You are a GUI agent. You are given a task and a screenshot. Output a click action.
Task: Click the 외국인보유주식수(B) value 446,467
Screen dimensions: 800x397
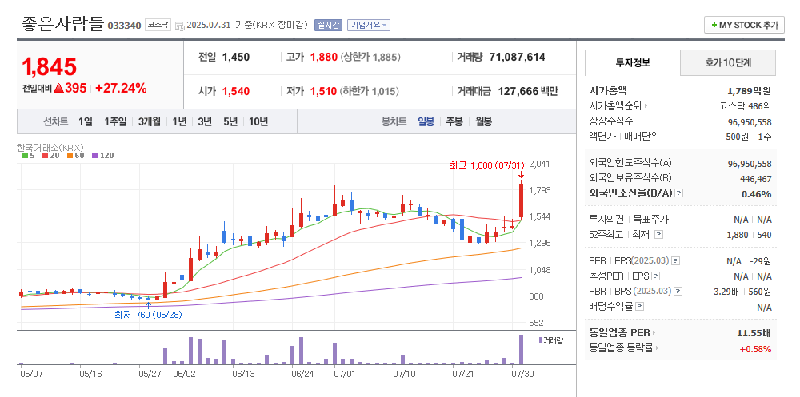click(x=756, y=179)
